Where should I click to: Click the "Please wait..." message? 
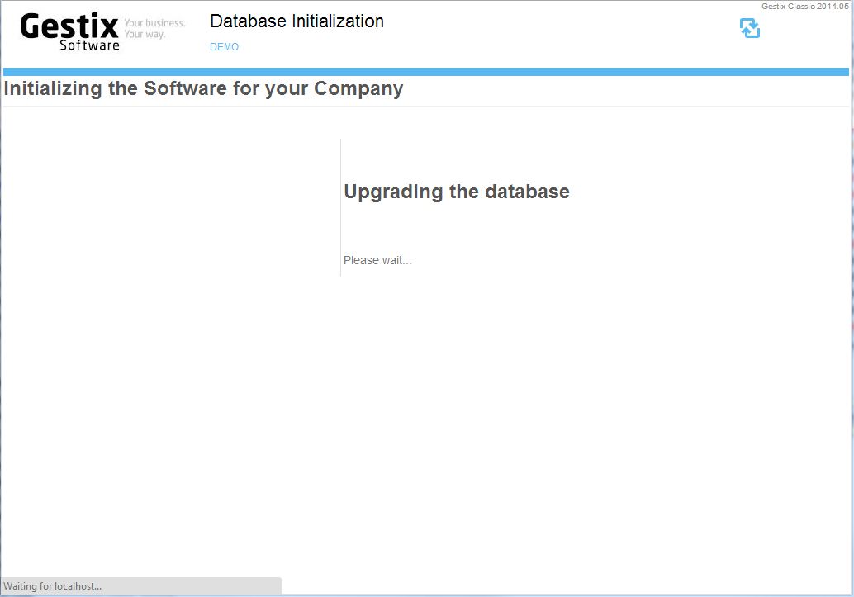(377, 260)
